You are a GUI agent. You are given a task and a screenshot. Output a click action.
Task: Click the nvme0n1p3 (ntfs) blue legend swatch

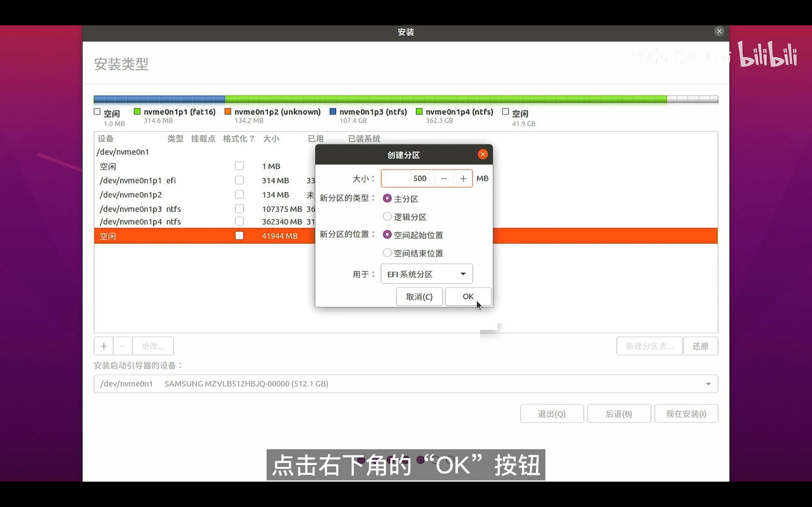coord(333,111)
